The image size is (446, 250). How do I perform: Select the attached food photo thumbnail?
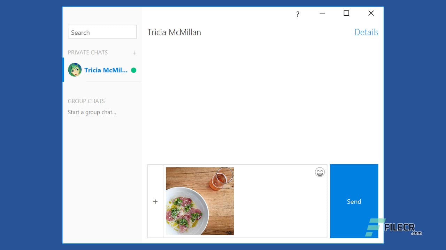coord(199,201)
